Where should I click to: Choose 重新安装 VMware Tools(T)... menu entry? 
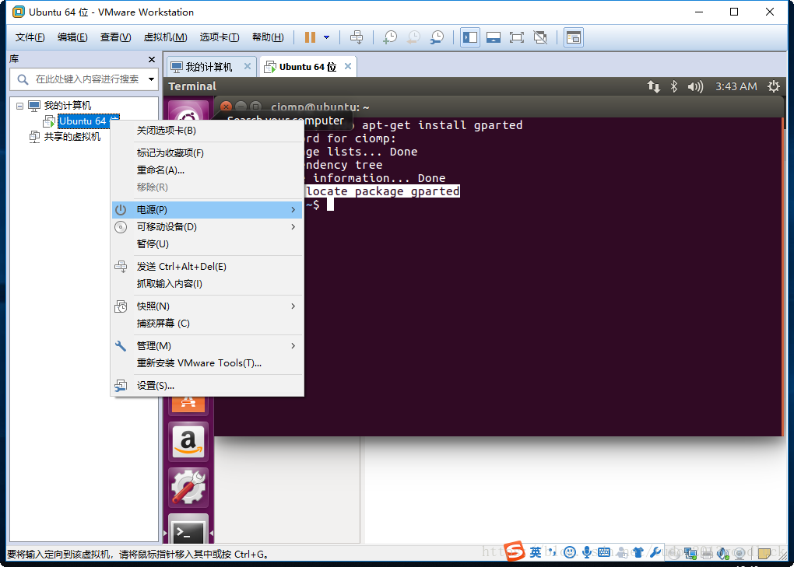point(208,362)
